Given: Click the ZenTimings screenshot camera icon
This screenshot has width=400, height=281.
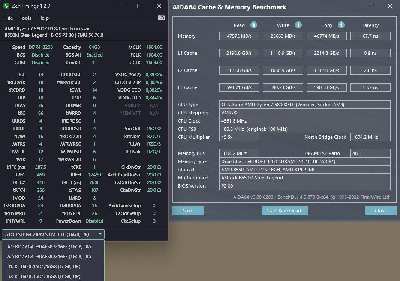Looking at the screenshot, I should coord(161,18).
